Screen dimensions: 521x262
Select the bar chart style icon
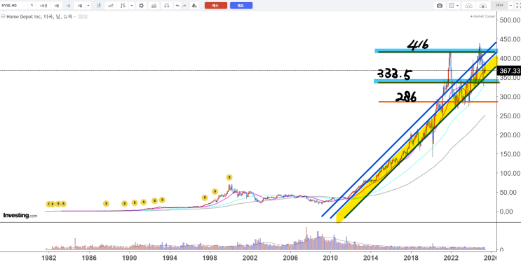pos(123,6)
